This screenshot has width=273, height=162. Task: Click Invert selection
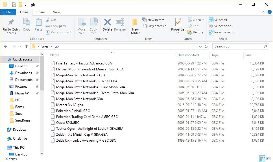222,32
